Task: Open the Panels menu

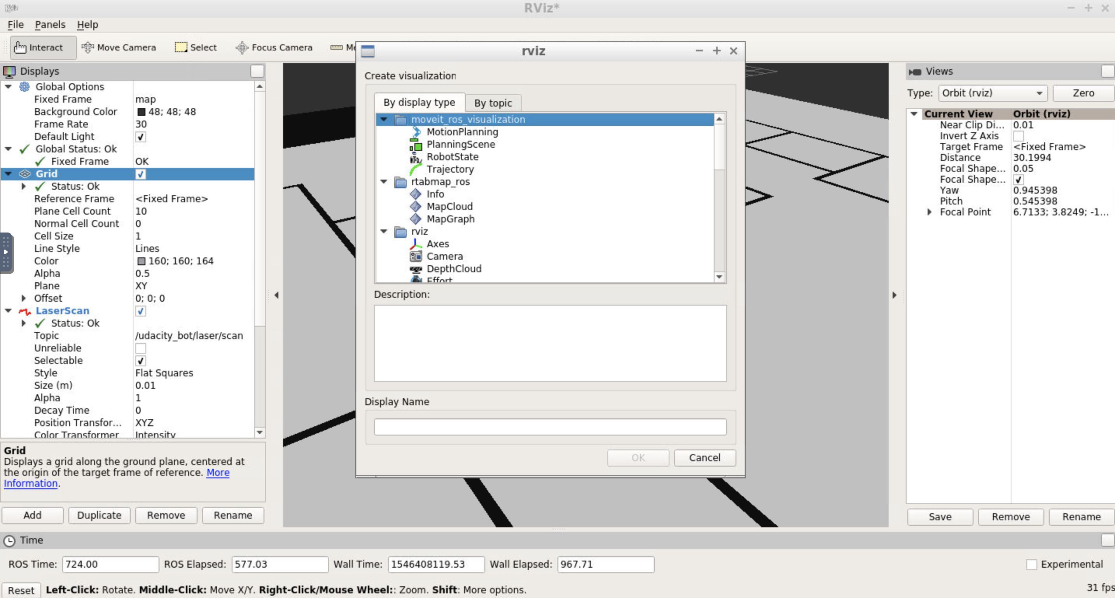Action: (50, 24)
